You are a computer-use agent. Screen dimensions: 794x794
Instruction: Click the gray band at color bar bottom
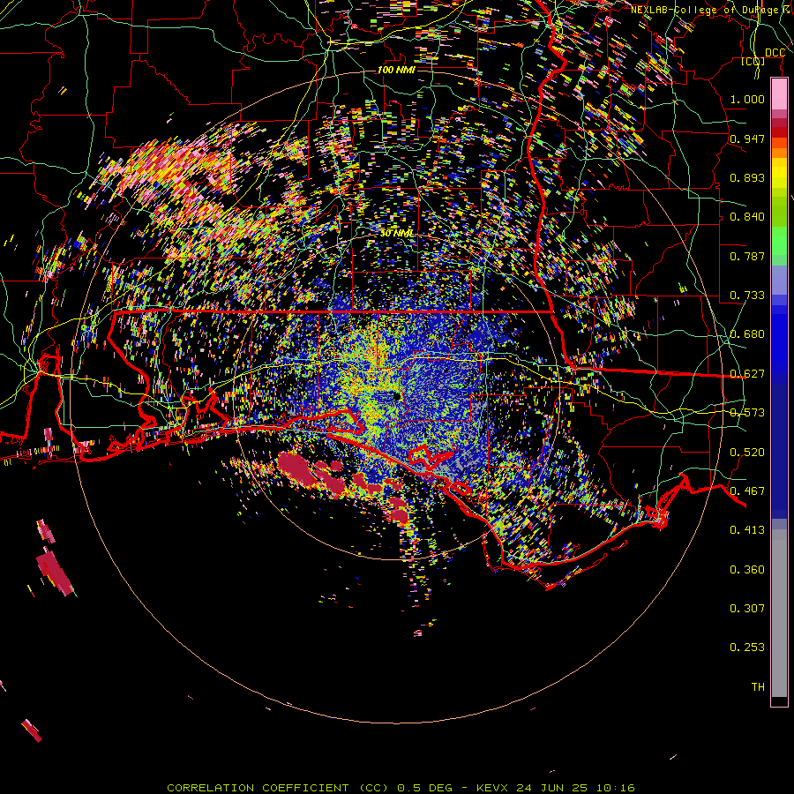(x=779, y=613)
